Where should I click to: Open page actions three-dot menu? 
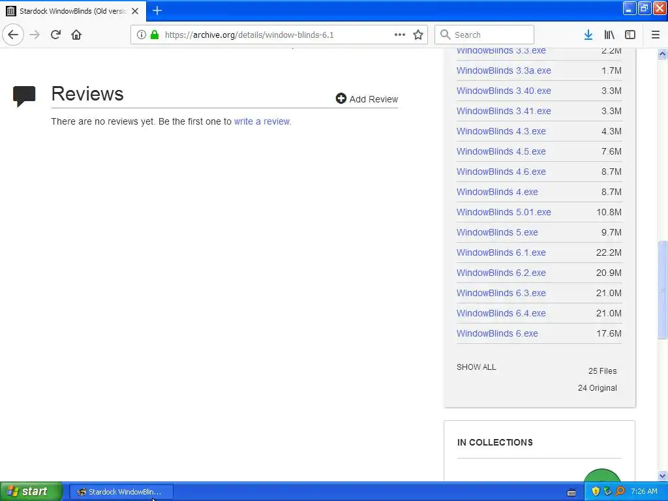click(400, 35)
